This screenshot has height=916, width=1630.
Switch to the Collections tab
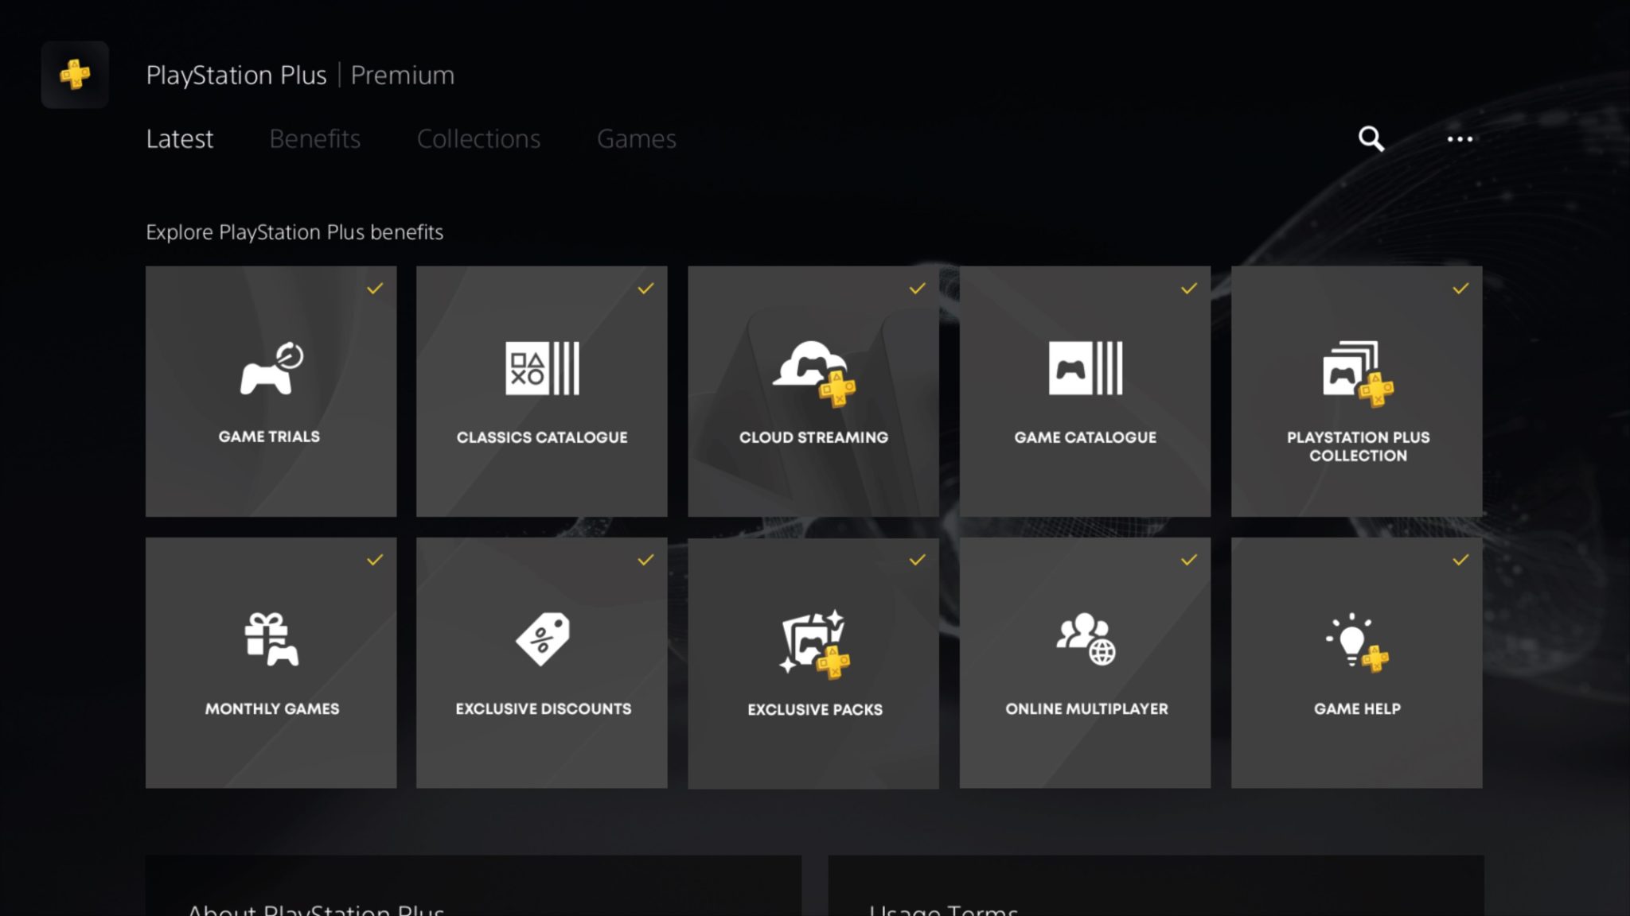tap(478, 139)
